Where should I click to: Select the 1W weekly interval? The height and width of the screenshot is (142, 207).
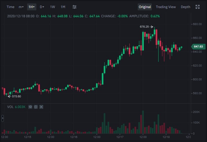pos(53,7)
